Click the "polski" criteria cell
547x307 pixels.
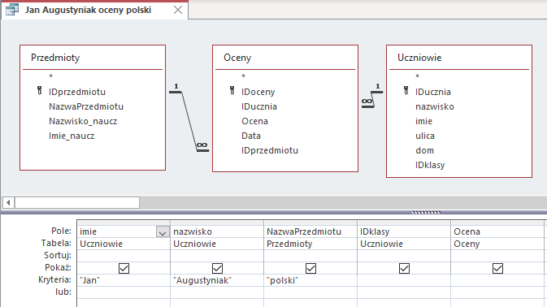(x=310, y=280)
